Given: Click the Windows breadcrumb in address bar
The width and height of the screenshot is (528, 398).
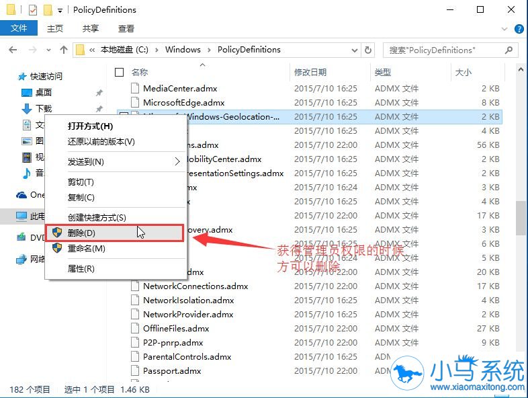Looking at the screenshot, I should click(x=183, y=50).
